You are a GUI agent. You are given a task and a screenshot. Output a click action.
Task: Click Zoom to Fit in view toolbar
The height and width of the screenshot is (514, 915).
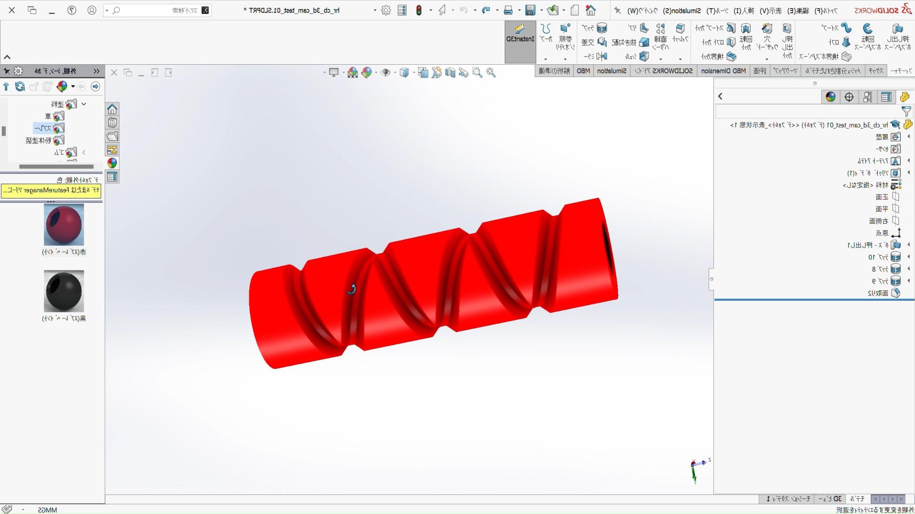tap(491, 72)
